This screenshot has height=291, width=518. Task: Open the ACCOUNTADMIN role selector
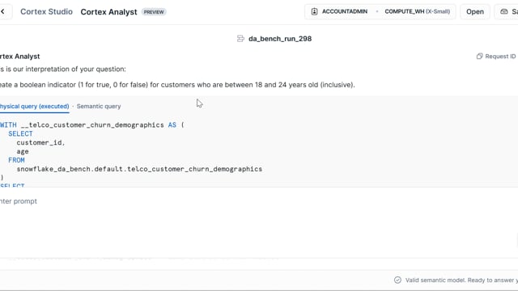click(x=339, y=11)
